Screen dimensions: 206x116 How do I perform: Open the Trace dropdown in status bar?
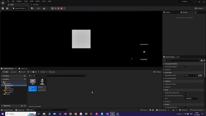pos(144,110)
